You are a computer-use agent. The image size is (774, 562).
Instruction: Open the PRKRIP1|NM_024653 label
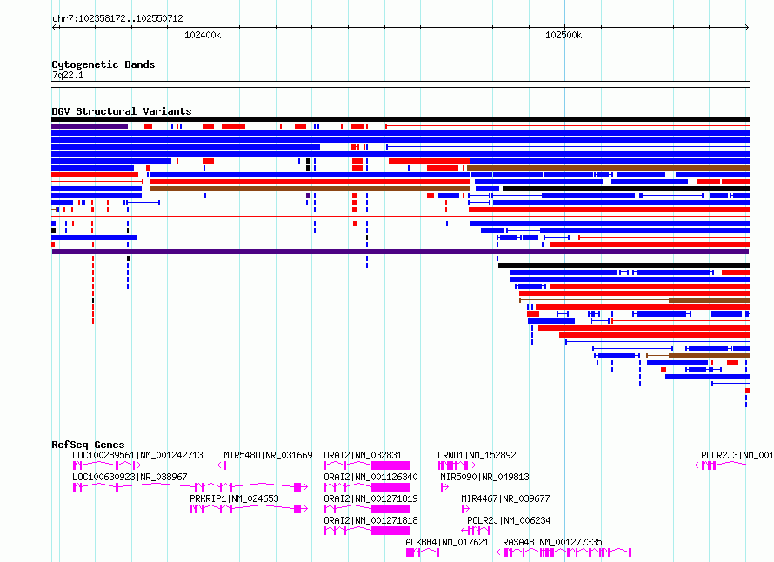(235, 498)
